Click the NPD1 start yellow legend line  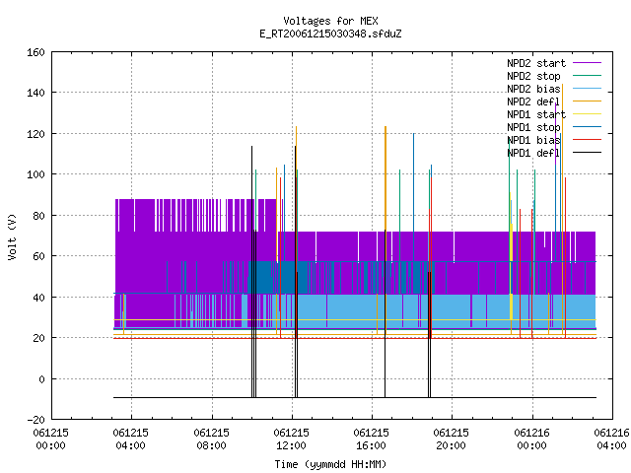(587, 114)
